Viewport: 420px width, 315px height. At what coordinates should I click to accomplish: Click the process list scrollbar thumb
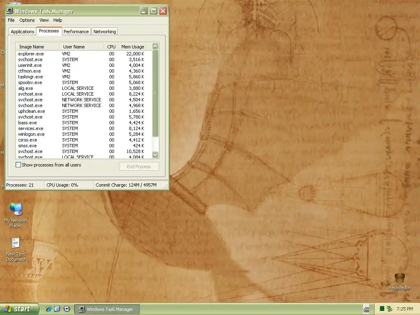pyautogui.click(x=155, y=93)
